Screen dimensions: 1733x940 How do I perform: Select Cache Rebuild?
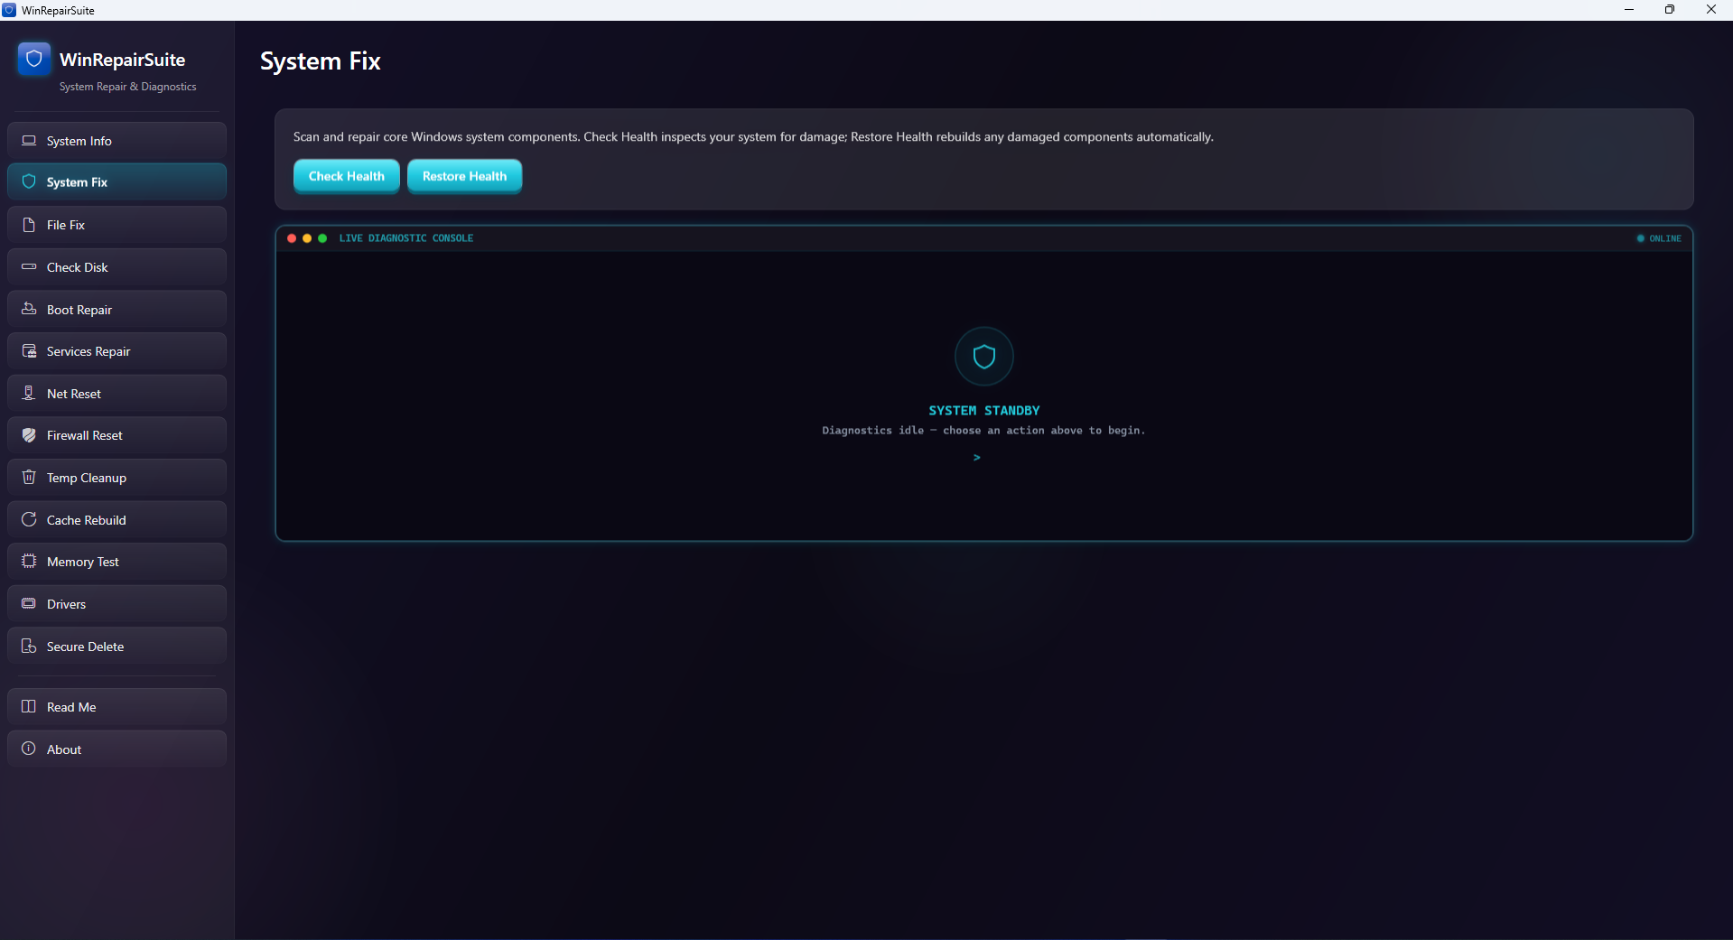116,519
